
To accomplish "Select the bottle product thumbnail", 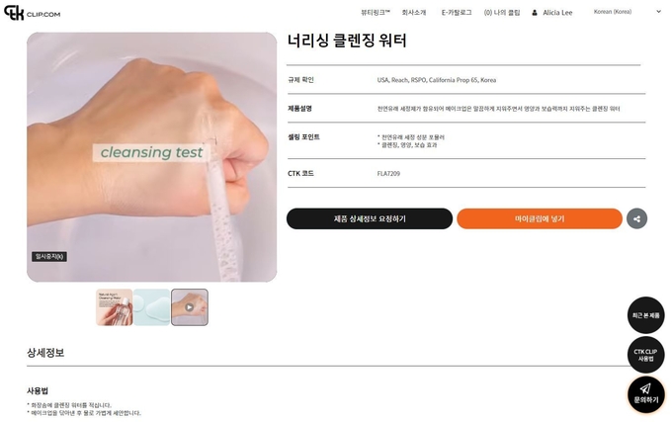I will 114,307.
